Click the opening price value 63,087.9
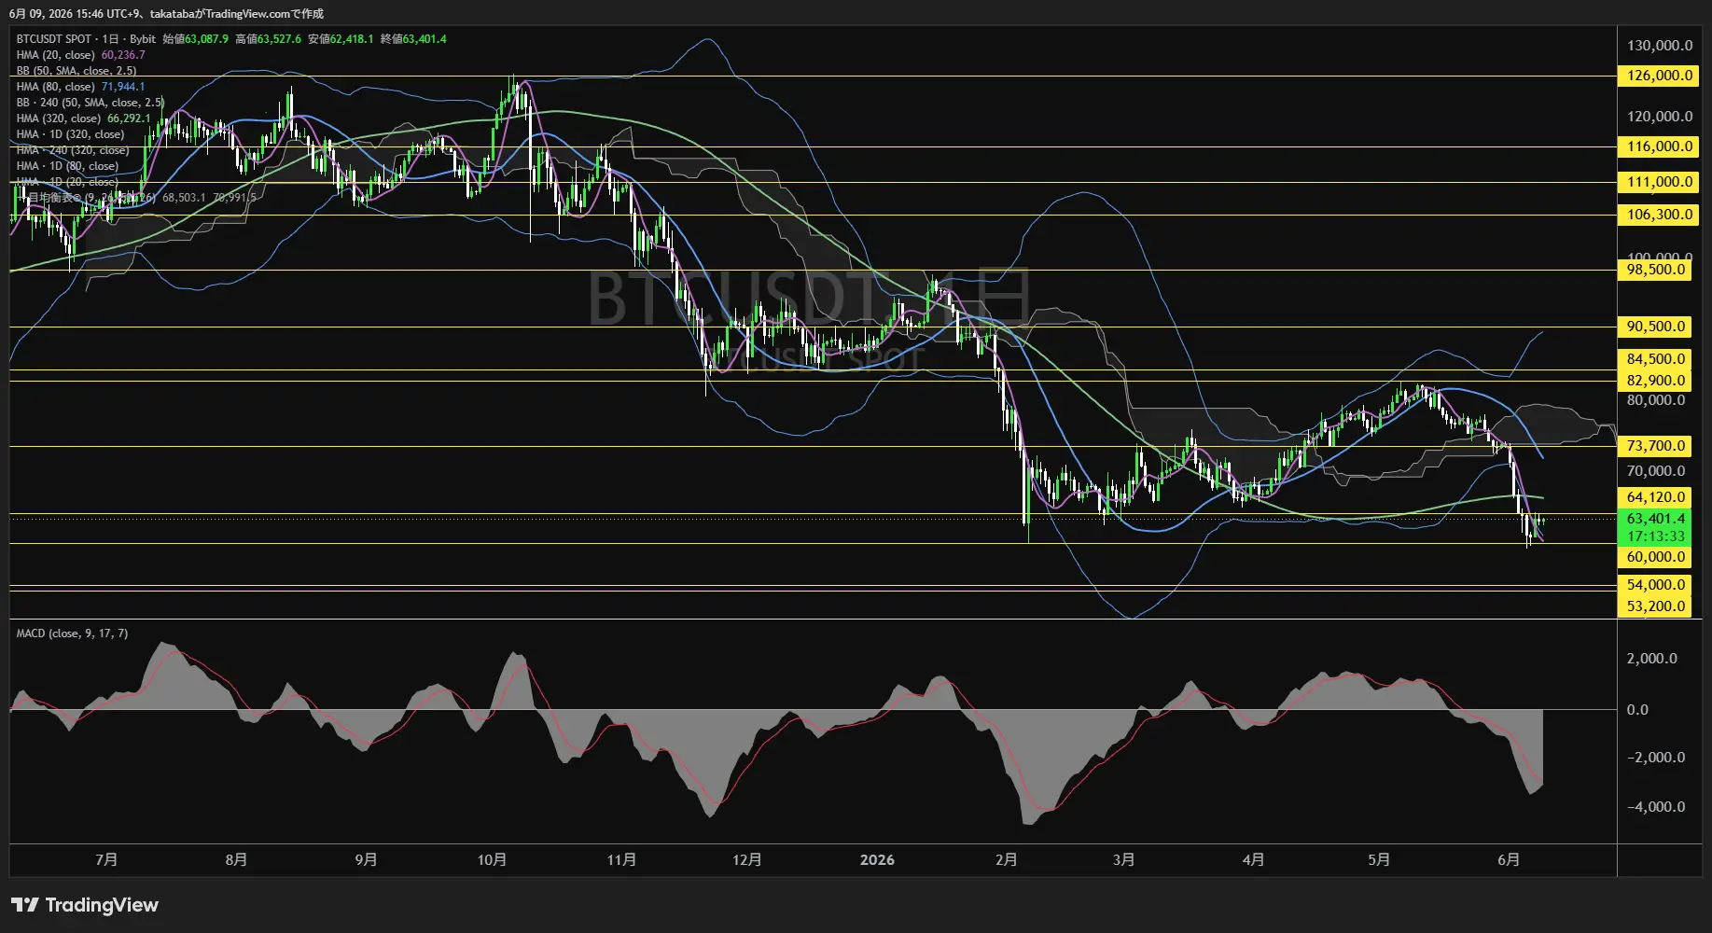The width and height of the screenshot is (1712, 933). coord(206,39)
